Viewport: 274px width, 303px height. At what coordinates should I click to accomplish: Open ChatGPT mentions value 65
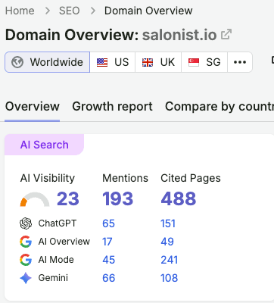point(108,223)
